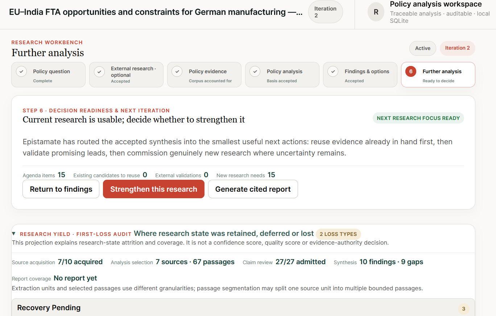The width and height of the screenshot is (496, 316).
Task: Click the Further analysis page heading
Action: [47, 53]
